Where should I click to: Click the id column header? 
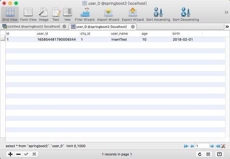point(21,33)
